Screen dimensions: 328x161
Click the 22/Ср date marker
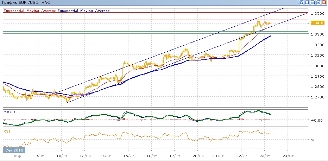point(242,155)
